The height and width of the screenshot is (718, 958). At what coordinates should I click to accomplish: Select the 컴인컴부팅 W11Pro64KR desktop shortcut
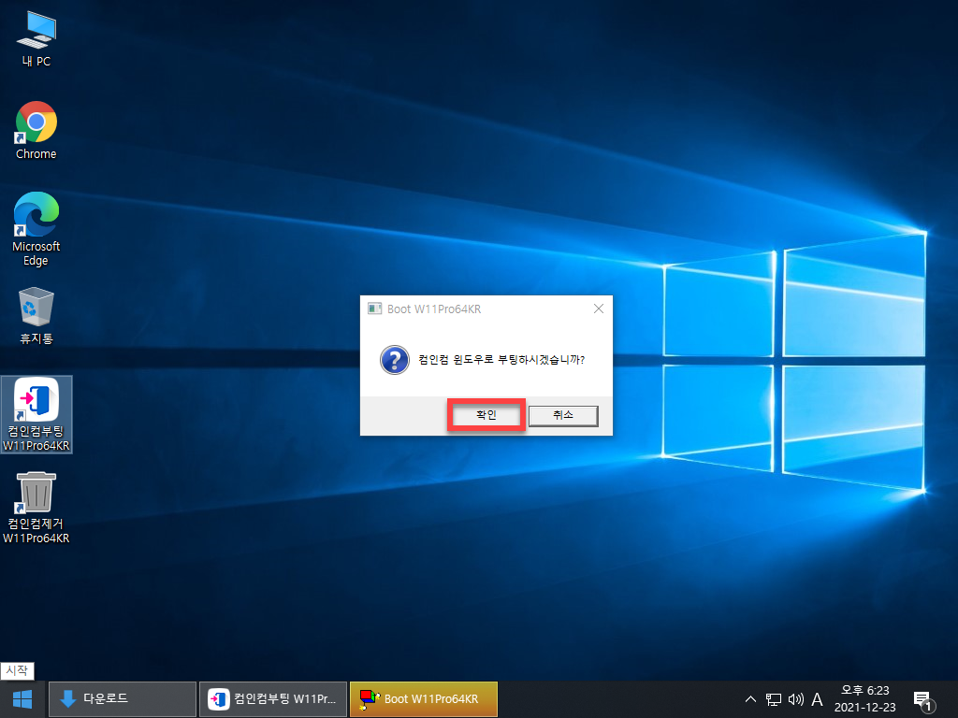coord(36,414)
